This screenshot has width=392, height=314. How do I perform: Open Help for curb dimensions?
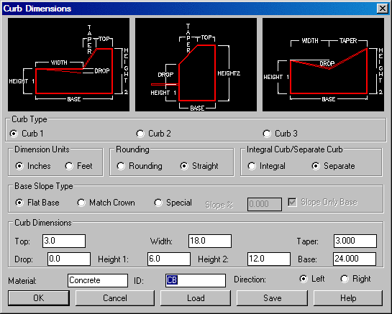348,298
